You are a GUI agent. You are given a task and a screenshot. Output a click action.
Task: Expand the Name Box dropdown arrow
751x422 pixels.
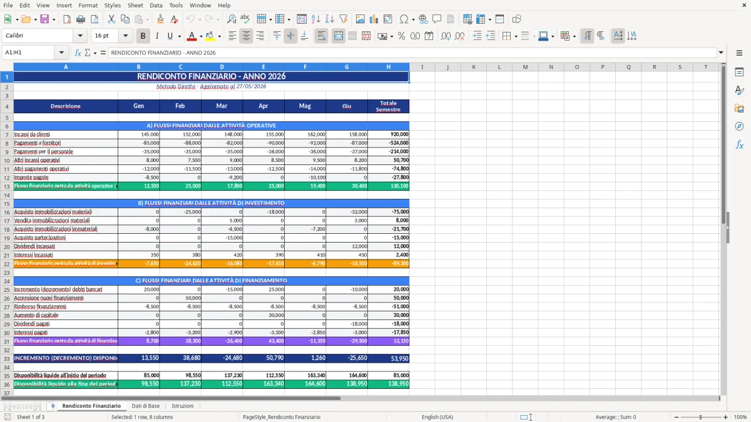(61, 53)
